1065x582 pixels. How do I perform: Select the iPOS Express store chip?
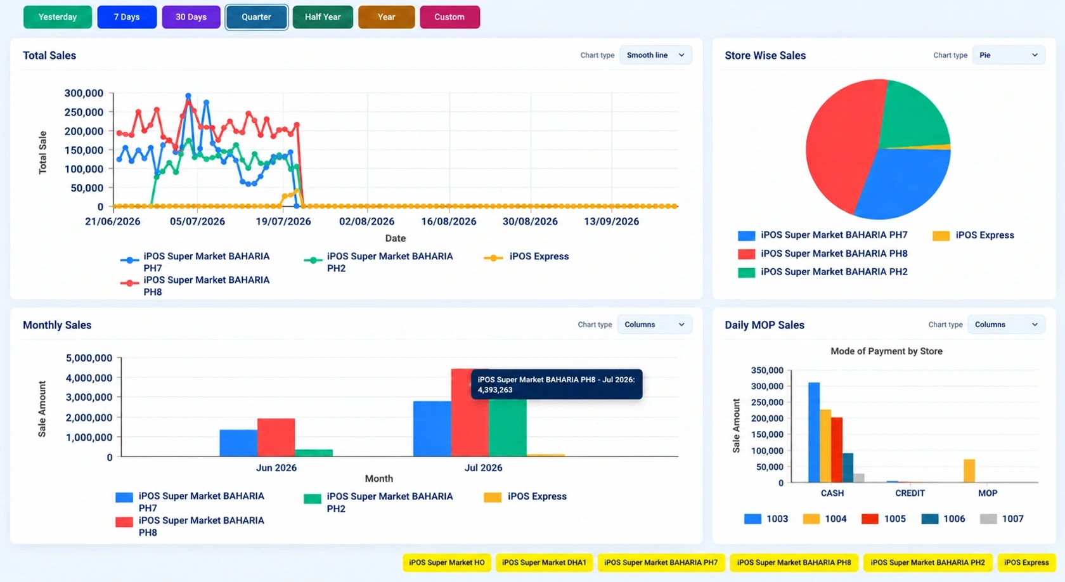pos(1026,562)
